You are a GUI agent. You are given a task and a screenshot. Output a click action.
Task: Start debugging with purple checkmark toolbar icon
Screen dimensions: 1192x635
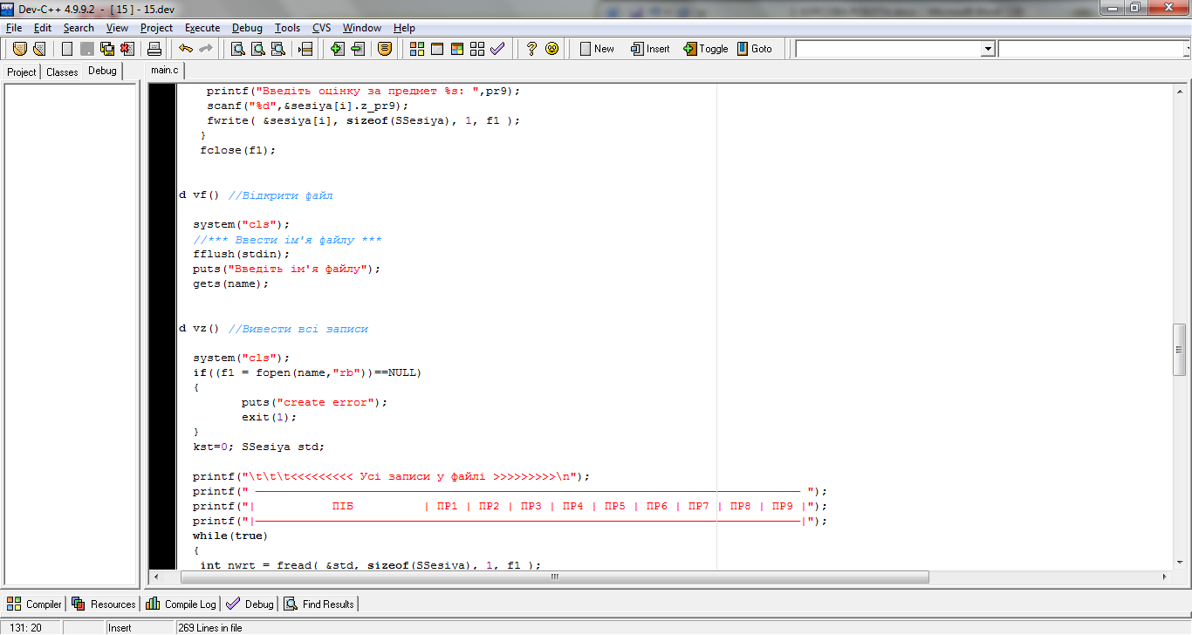497,49
